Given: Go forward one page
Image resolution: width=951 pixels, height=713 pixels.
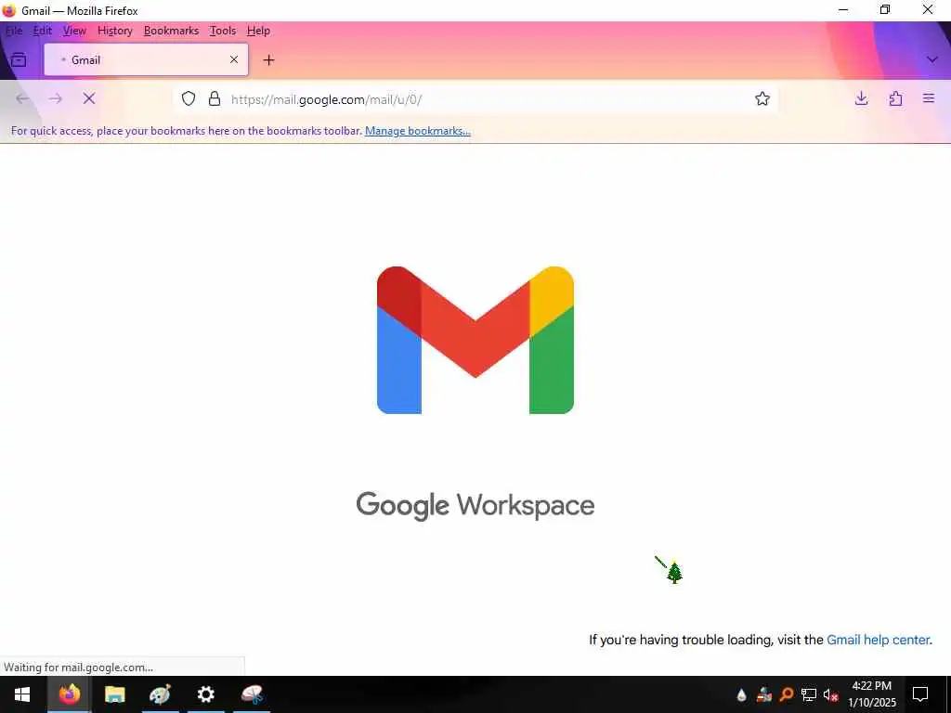Looking at the screenshot, I should tap(55, 98).
